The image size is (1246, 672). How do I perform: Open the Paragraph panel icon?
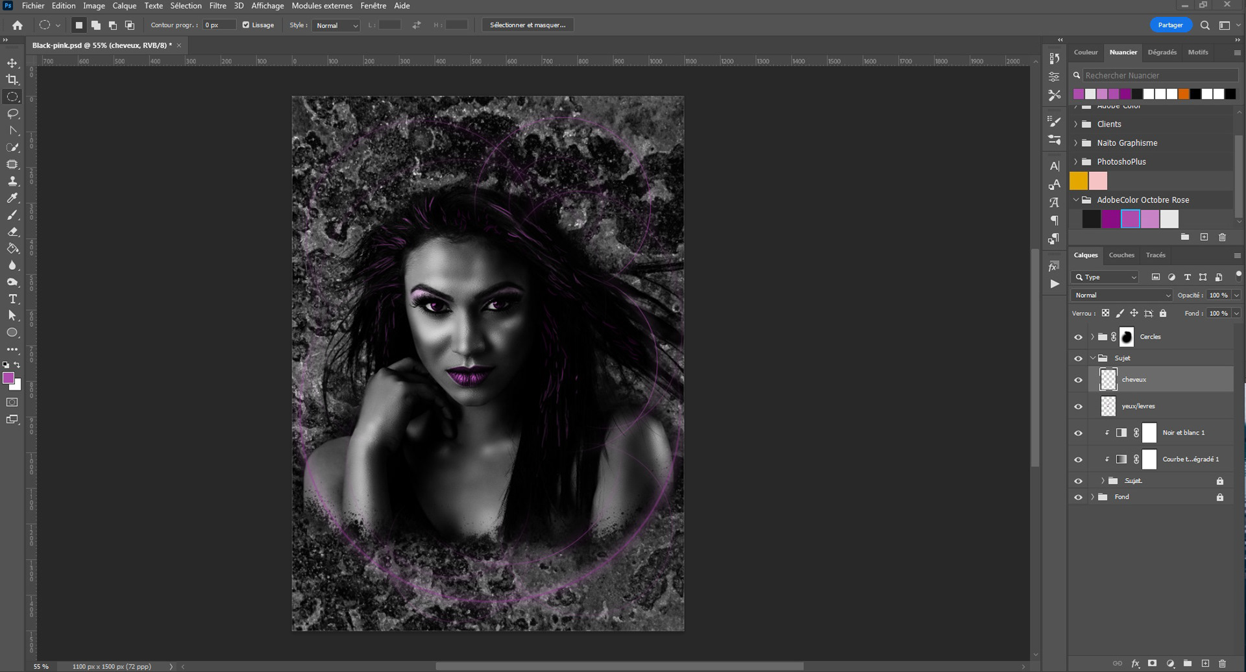1054,221
